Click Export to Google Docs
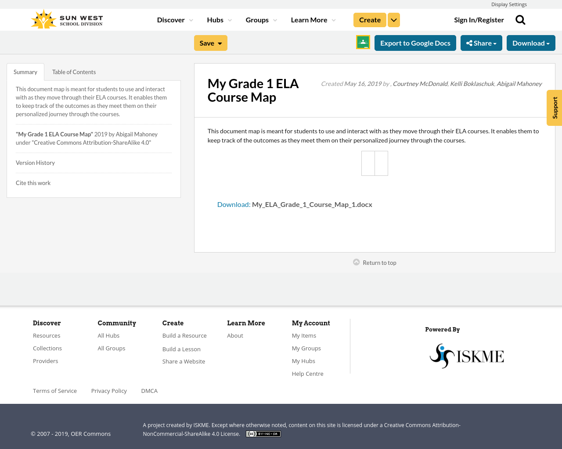 415,43
